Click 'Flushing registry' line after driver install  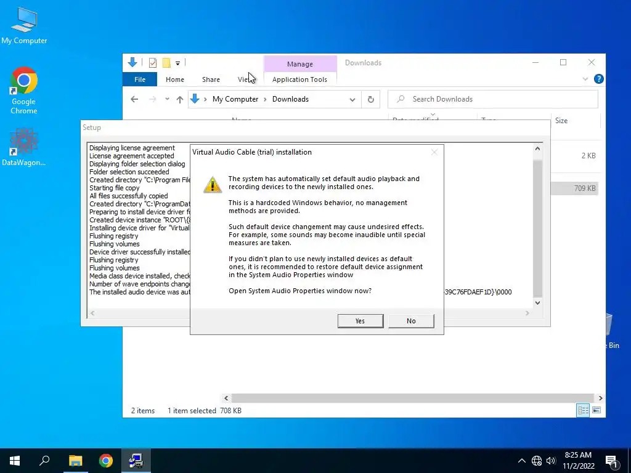pos(114,260)
